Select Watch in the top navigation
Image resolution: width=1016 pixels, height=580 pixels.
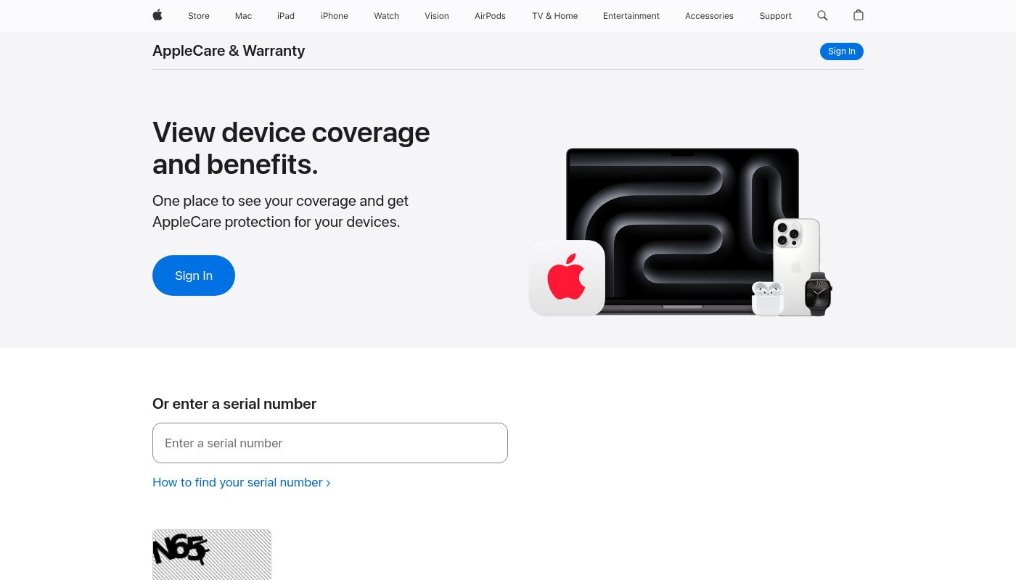[x=387, y=16]
